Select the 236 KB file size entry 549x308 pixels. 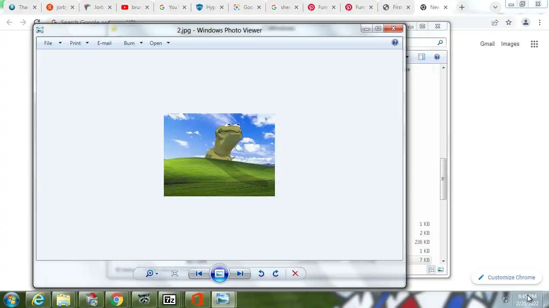pos(422,242)
